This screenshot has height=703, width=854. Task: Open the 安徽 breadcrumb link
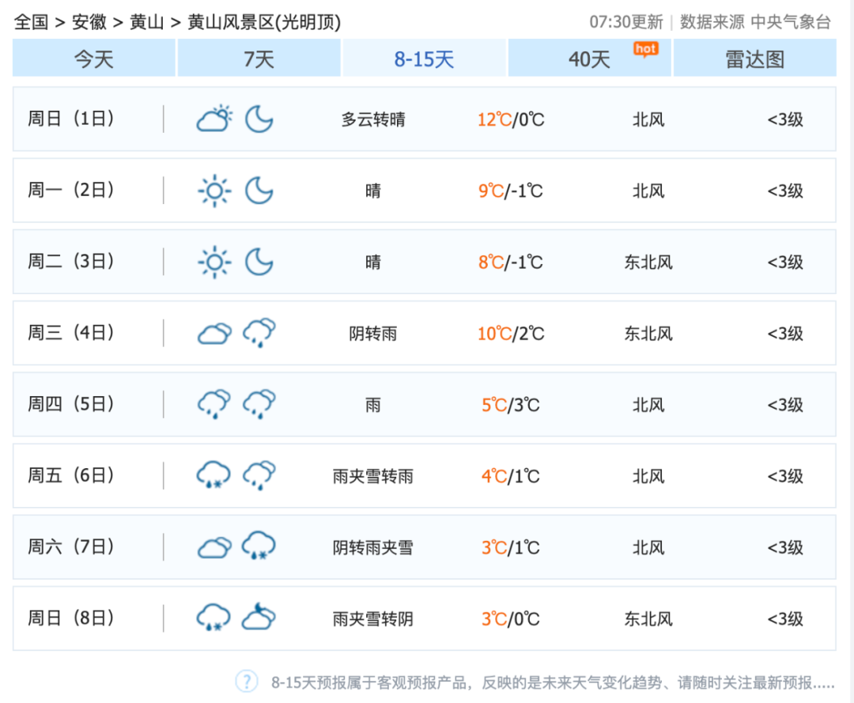(89, 22)
